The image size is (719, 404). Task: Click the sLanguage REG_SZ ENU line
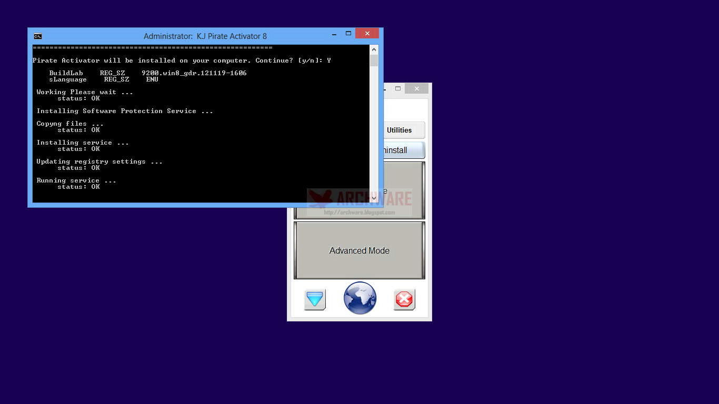[x=104, y=79]
